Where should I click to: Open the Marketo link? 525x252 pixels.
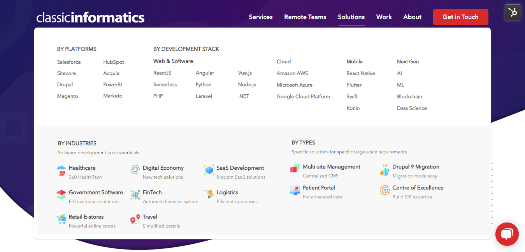(113, 96)
